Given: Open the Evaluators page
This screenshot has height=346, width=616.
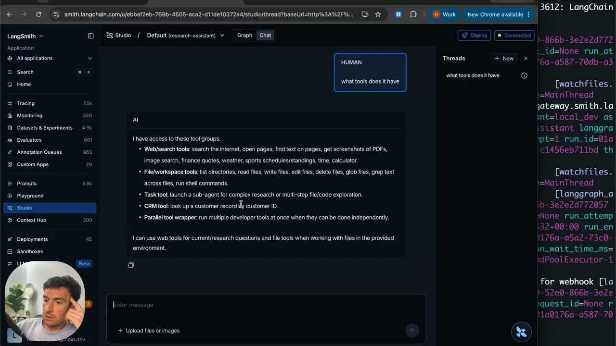Looking at the screenshot, I should click(x=50, y=140).
